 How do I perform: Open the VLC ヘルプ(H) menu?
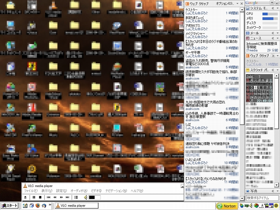point(137,191)
